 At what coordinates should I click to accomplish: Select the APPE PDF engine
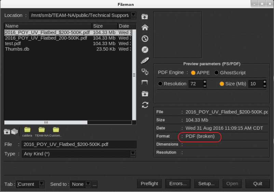coord(193,73)
